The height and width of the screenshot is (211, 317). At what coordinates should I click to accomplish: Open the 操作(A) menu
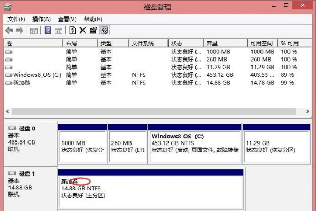(x=41, y=19)
